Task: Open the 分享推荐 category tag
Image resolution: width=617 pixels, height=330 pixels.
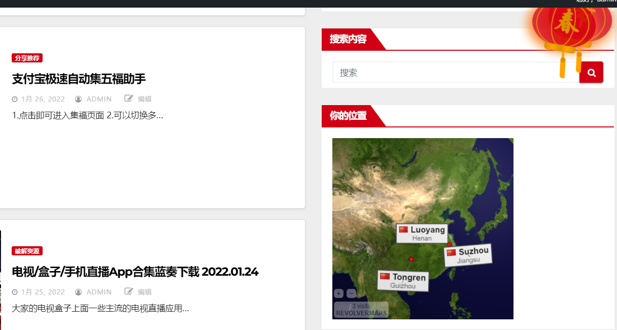Action: click(x=27, y=58)
